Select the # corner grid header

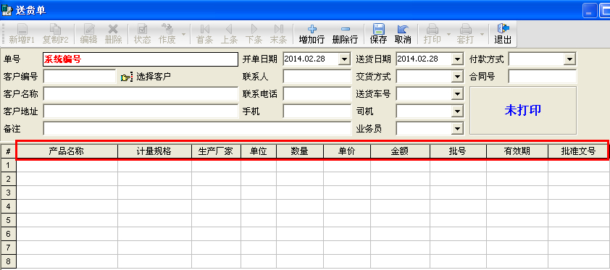[x=8, y=151]
